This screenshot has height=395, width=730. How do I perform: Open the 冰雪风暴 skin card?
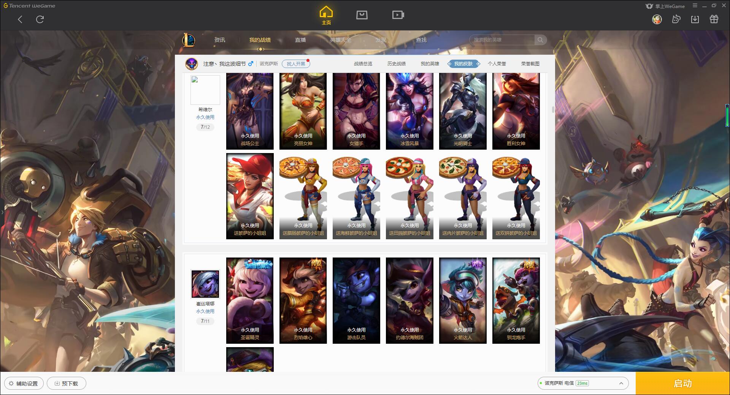coord(409,111)
